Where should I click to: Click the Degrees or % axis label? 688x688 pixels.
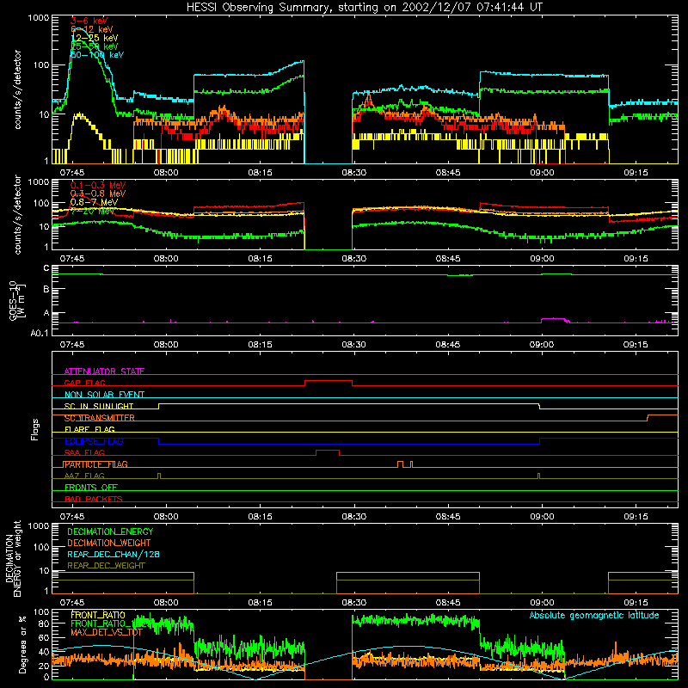click(x=22, y=644)
